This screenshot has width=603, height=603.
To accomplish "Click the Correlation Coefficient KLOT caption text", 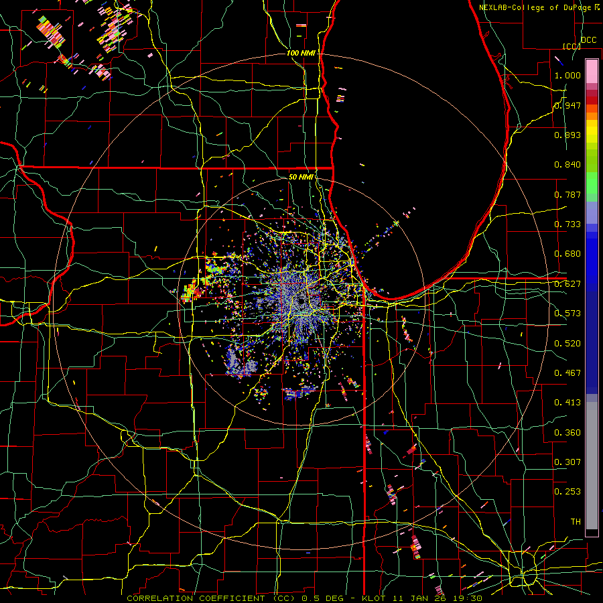I will [x=304, y=598].
